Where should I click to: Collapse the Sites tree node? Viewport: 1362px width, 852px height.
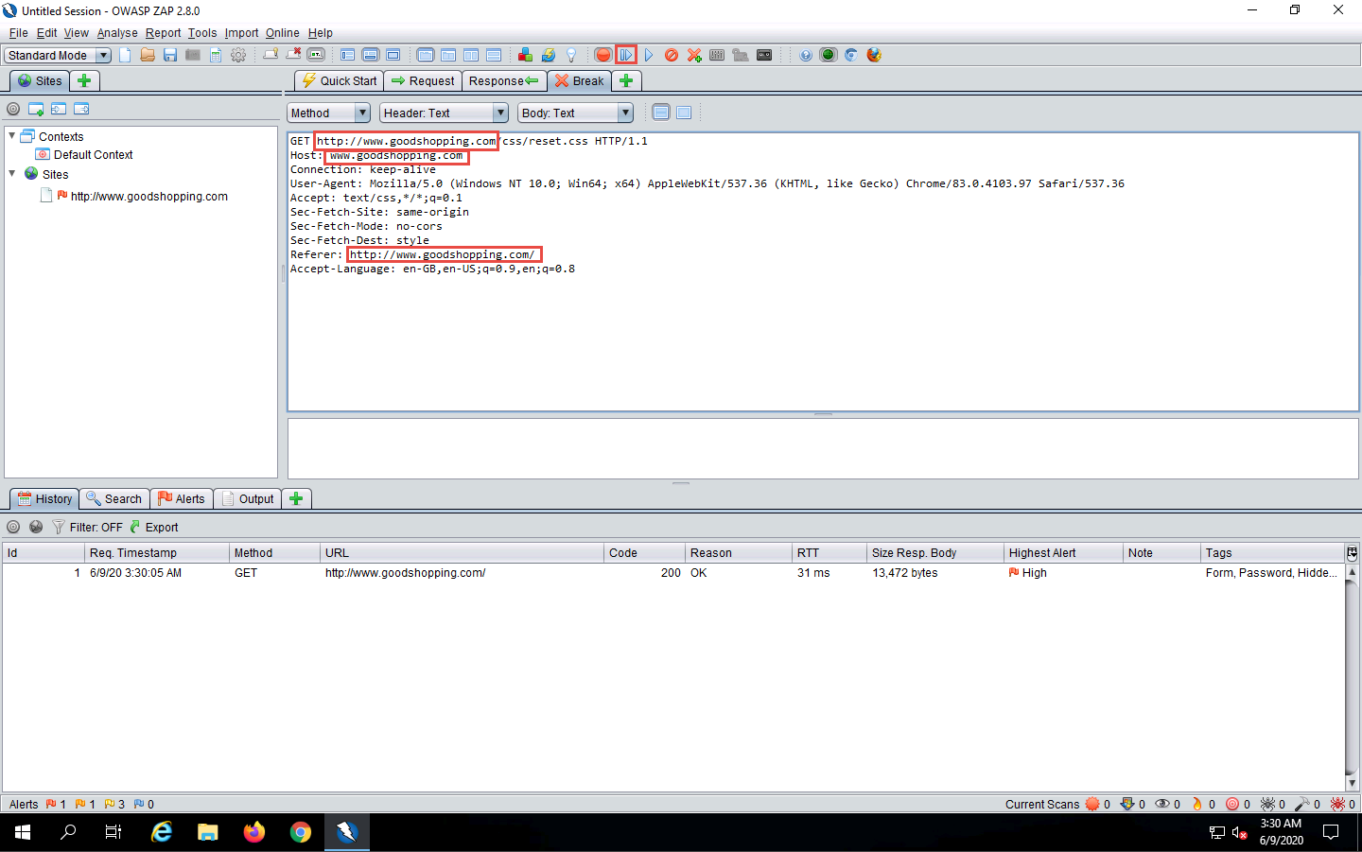[x=11, y=174]
